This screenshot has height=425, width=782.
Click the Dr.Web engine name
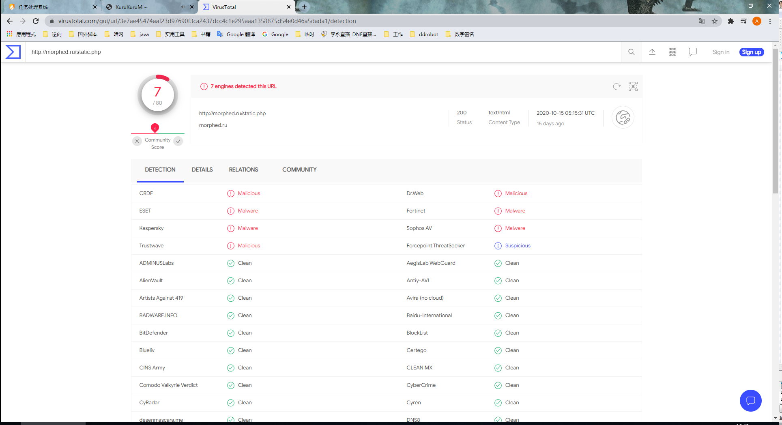click(415, 193)
